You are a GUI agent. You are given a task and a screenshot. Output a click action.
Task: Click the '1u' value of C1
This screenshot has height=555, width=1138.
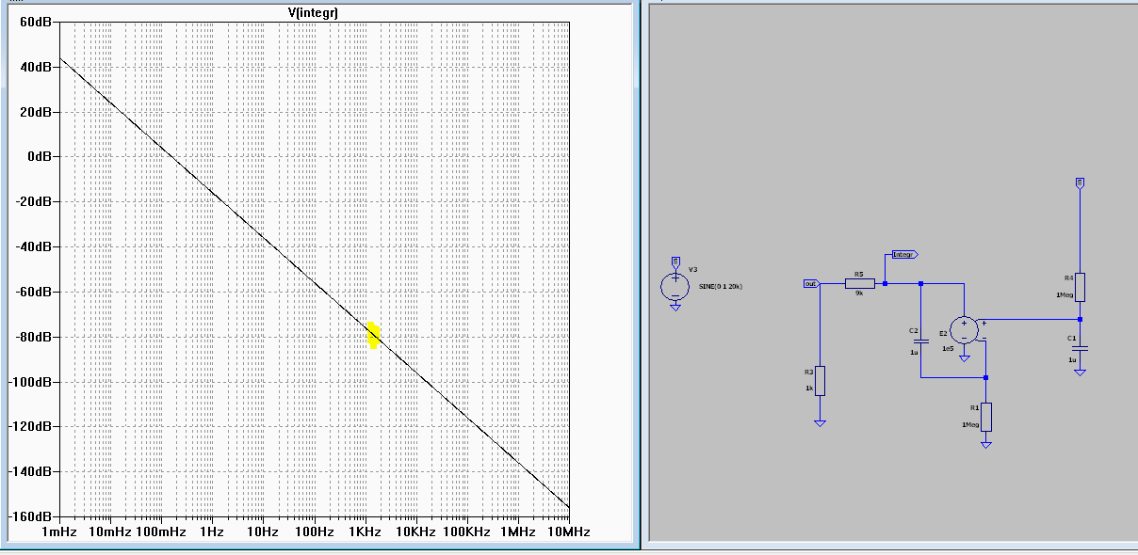[1071, 360]
